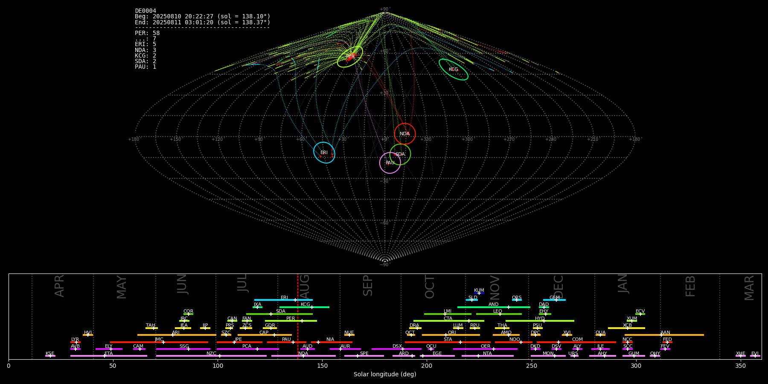The image size is (768, 384).
Task: Select the LMI shower bar in the timeline
Action: coord(448,314)
